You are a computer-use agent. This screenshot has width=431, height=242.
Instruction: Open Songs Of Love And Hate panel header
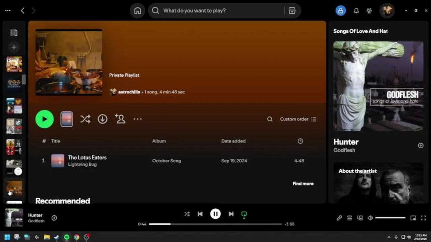361,31
